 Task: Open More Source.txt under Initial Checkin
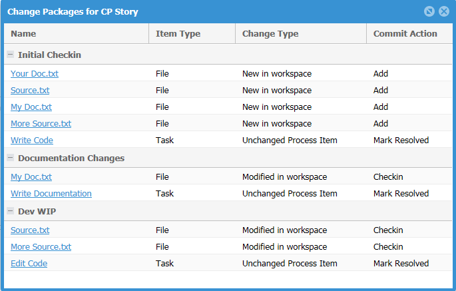tap(41, 124)
